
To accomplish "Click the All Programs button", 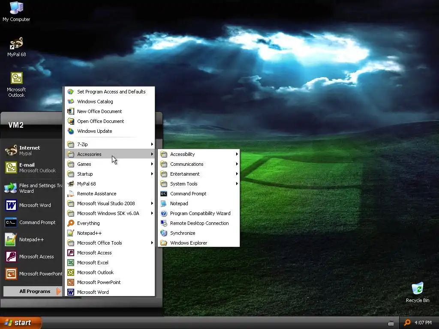I will [33, 291].
